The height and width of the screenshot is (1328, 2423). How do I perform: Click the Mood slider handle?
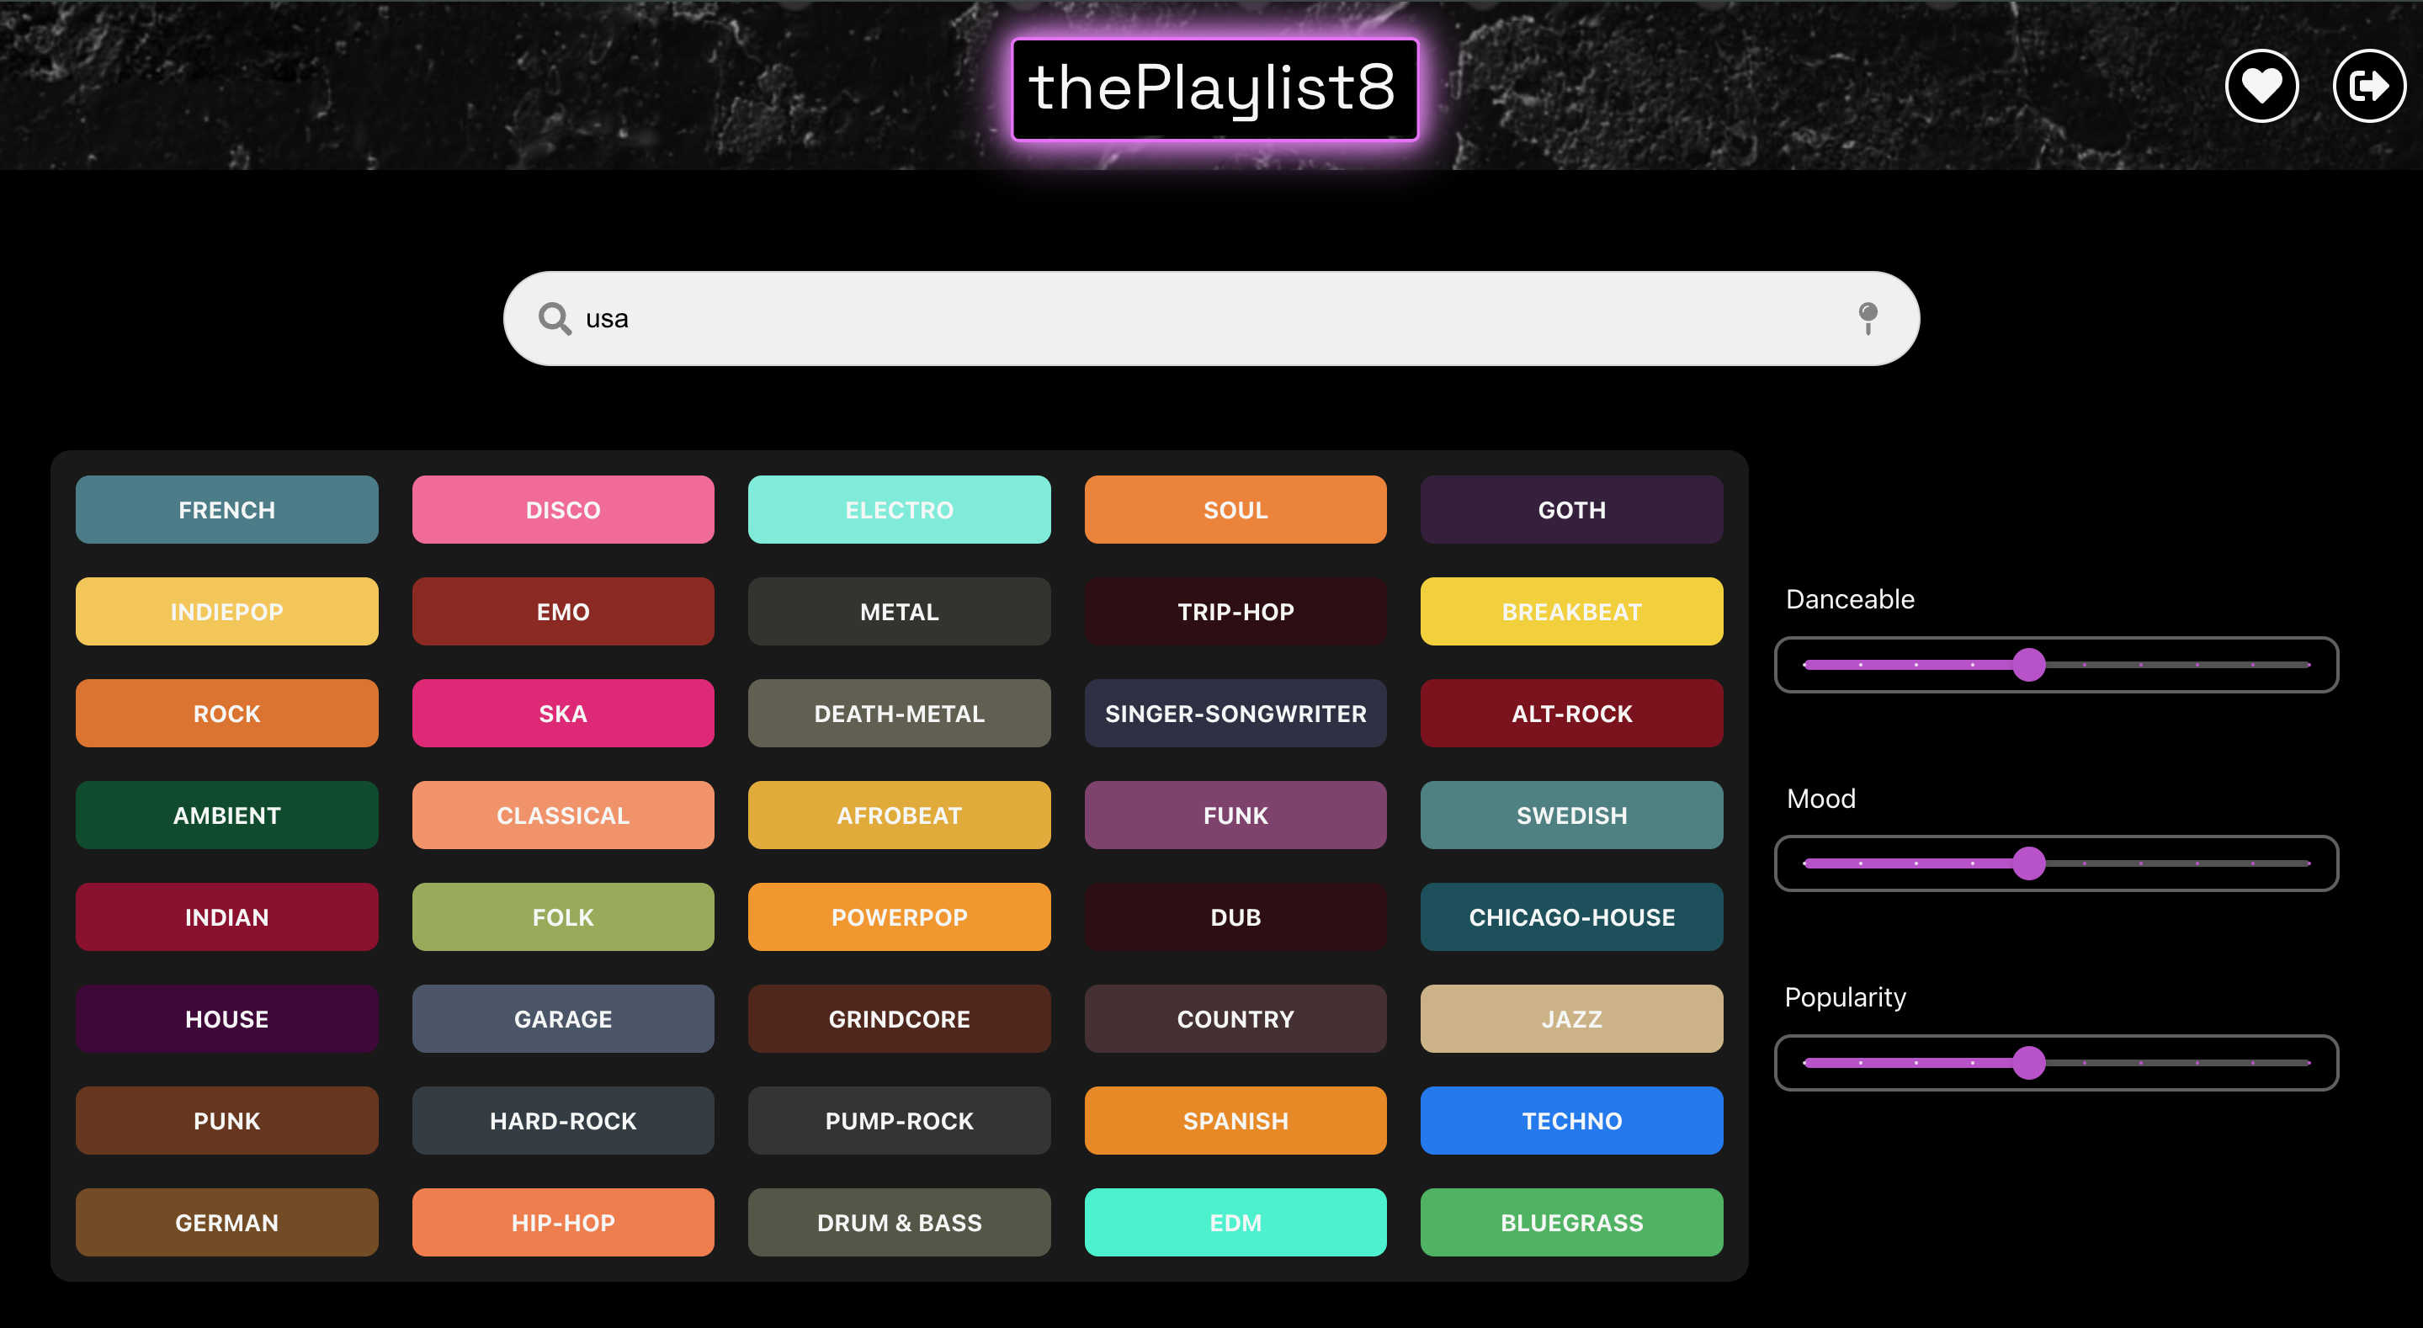2029,863
